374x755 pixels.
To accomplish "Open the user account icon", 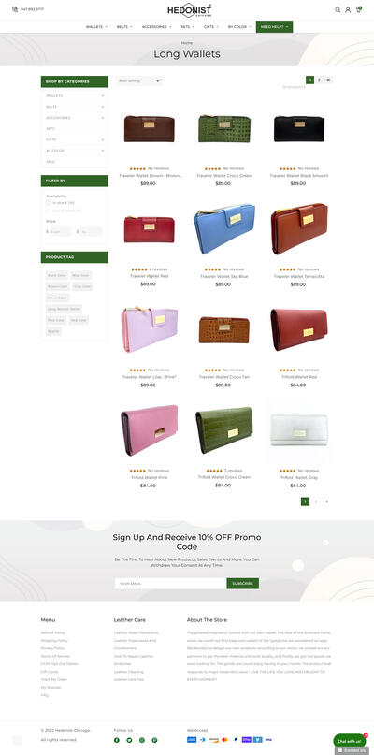I will tap(348, 9).
